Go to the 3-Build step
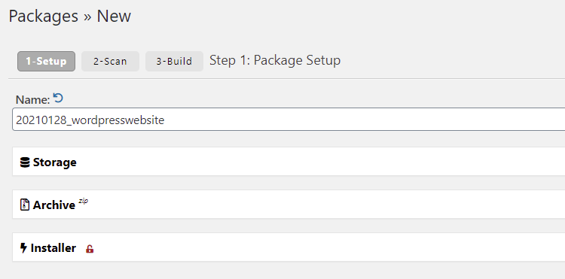 (174, 61)
